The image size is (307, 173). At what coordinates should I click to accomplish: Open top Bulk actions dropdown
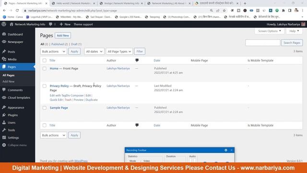(53, 51)
